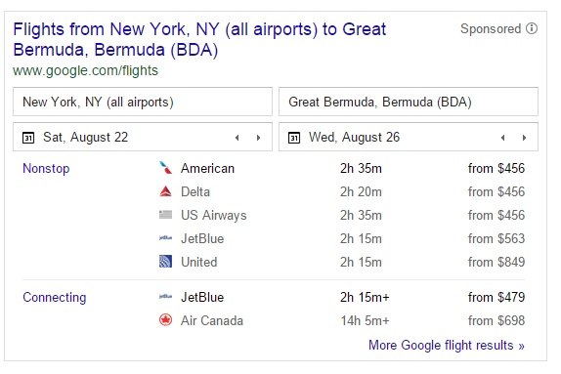Image resolution: width=561 pixels, height=374 pixels.
Task: Edit the Great Bermuda destination field
Action: (x=409, y=102)
